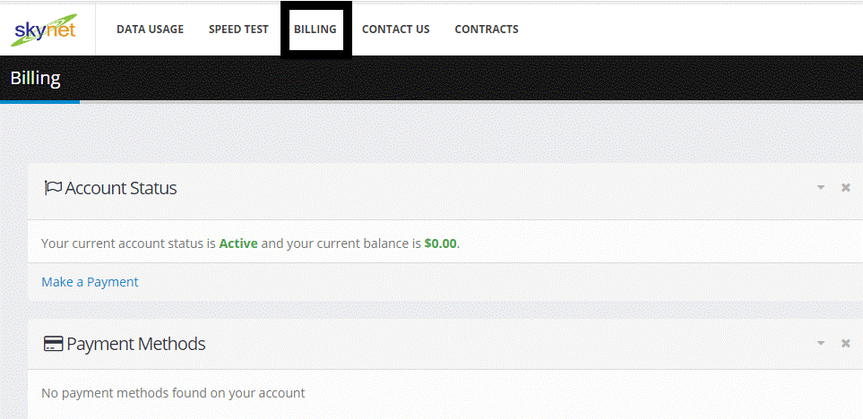Image resolution: width=863 pixels, height=419 pixels.
Task: Click the Billing page title in the black bar
Action: [35, 79]
